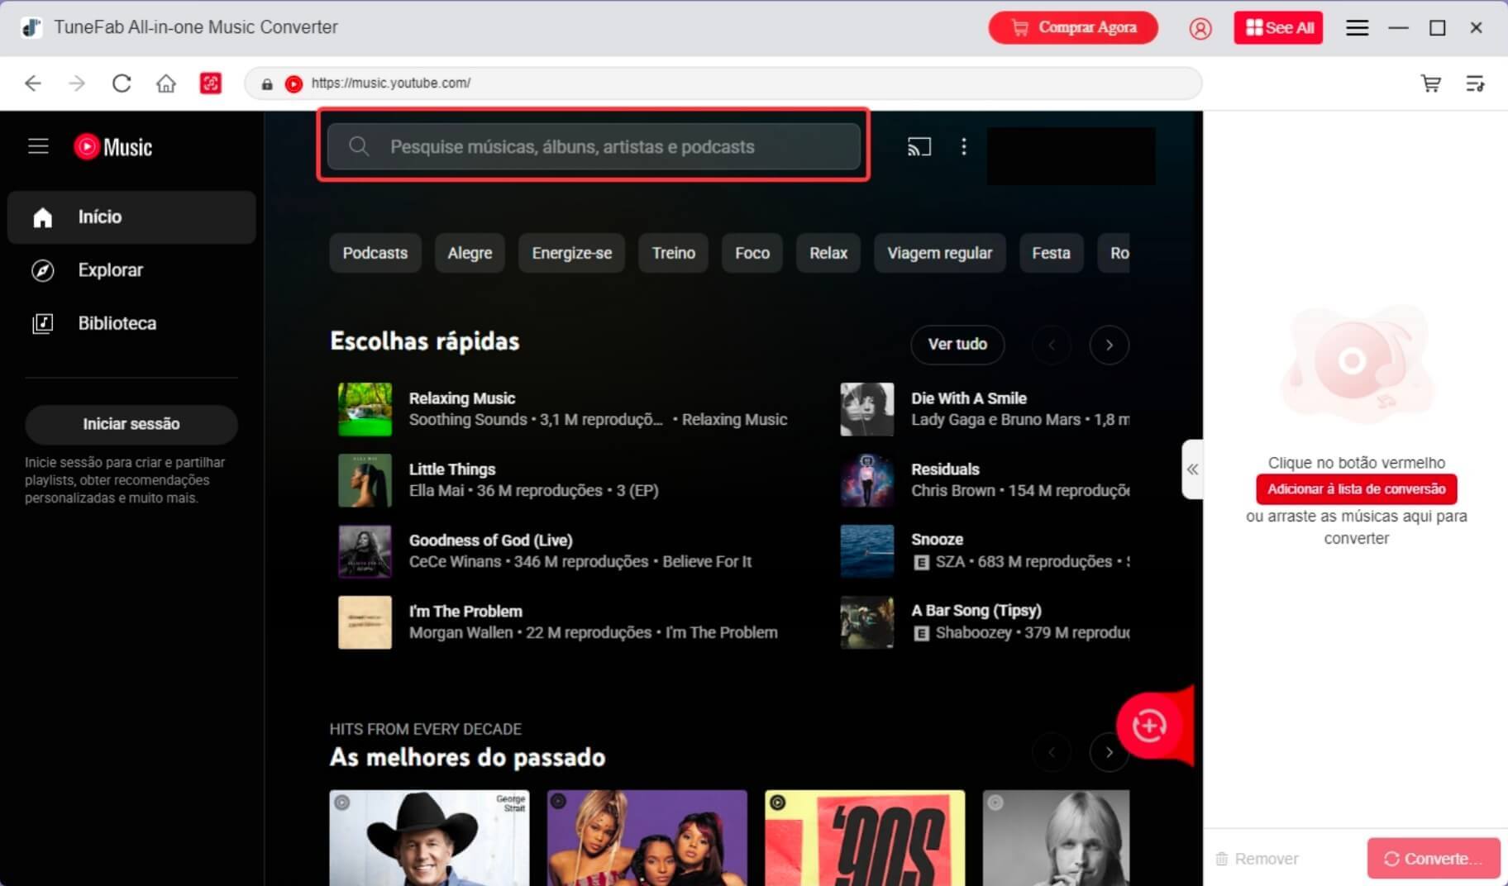
Task: Select the Treino chip
Action: (x=674, y=253)
